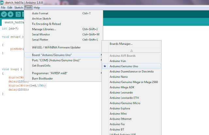Viewport: 209px width, 135px height.
Task: Select Arduino/Genuino Micro board
Action: (x=132, y=103)
